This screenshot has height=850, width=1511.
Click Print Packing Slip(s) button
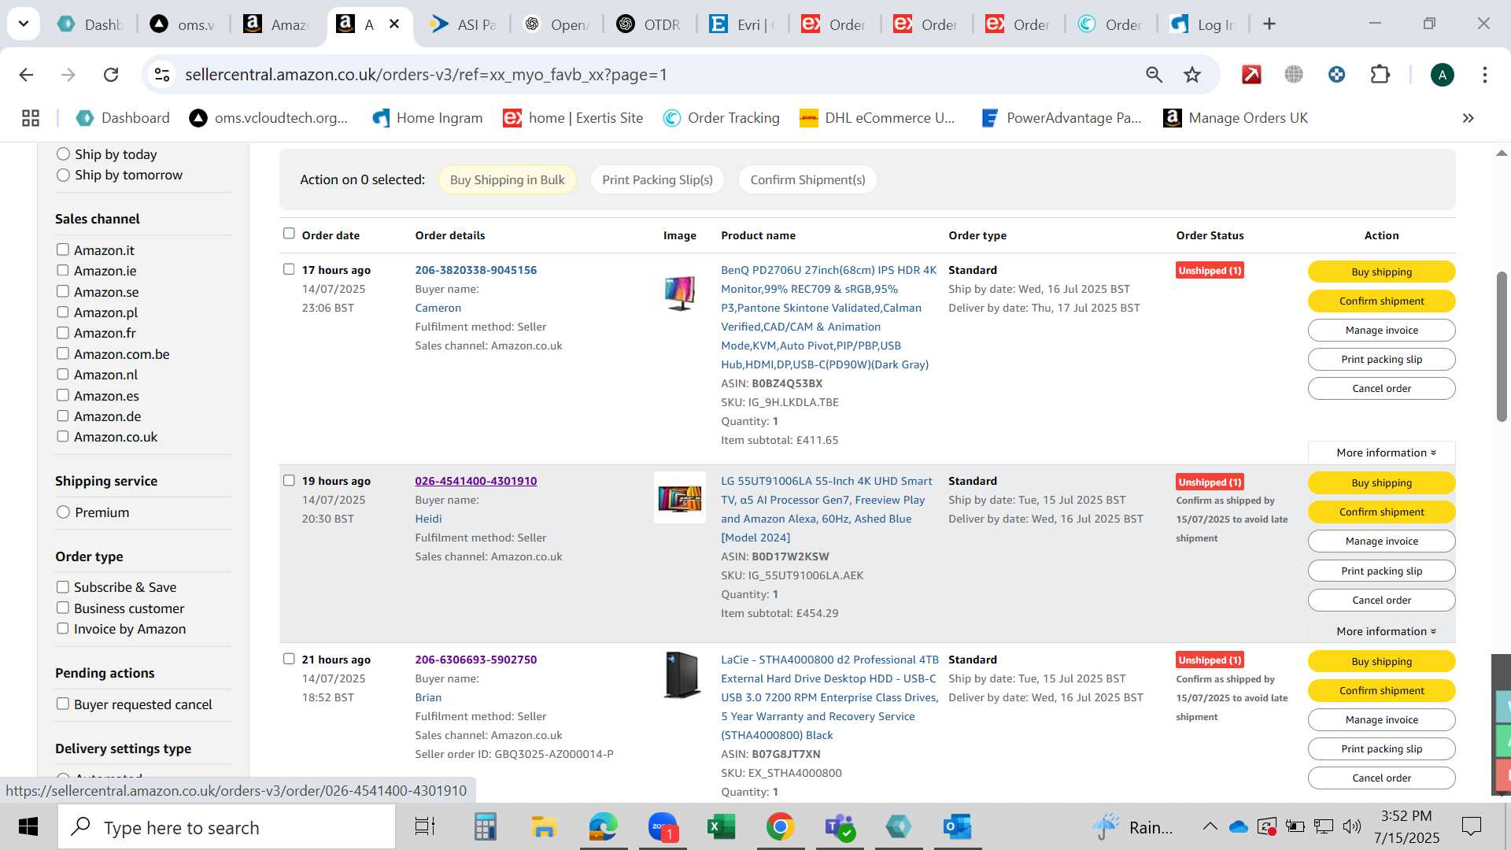point(657,179)
